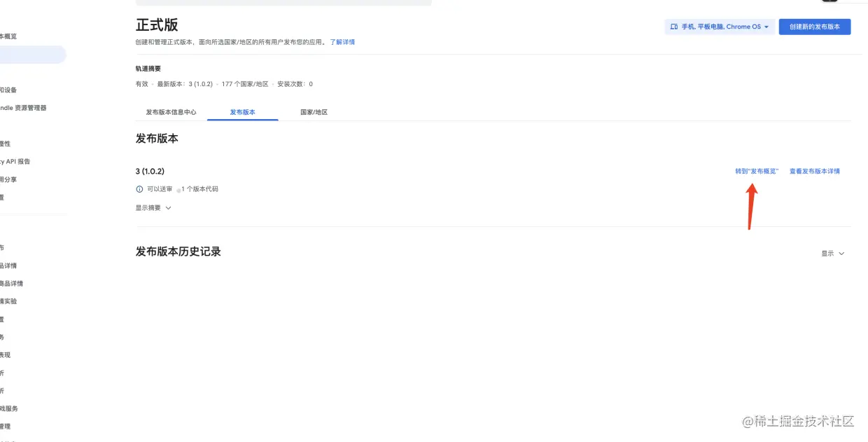Image resolution: width=868 pixels, height=442 pixels.
Task: Switch to the 发布版本信息中心 tab
Action: (x=171, y=112)
